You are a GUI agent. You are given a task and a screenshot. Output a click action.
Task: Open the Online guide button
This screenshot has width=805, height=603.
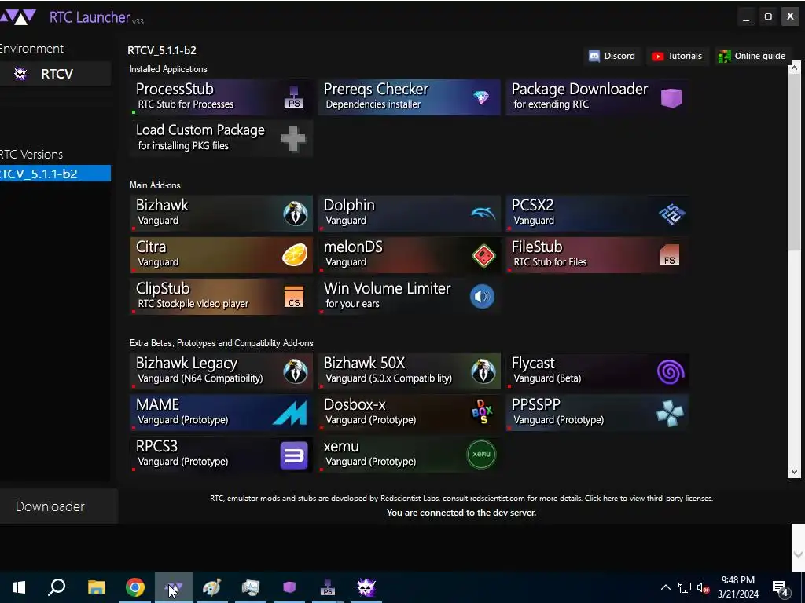(752, 56)
